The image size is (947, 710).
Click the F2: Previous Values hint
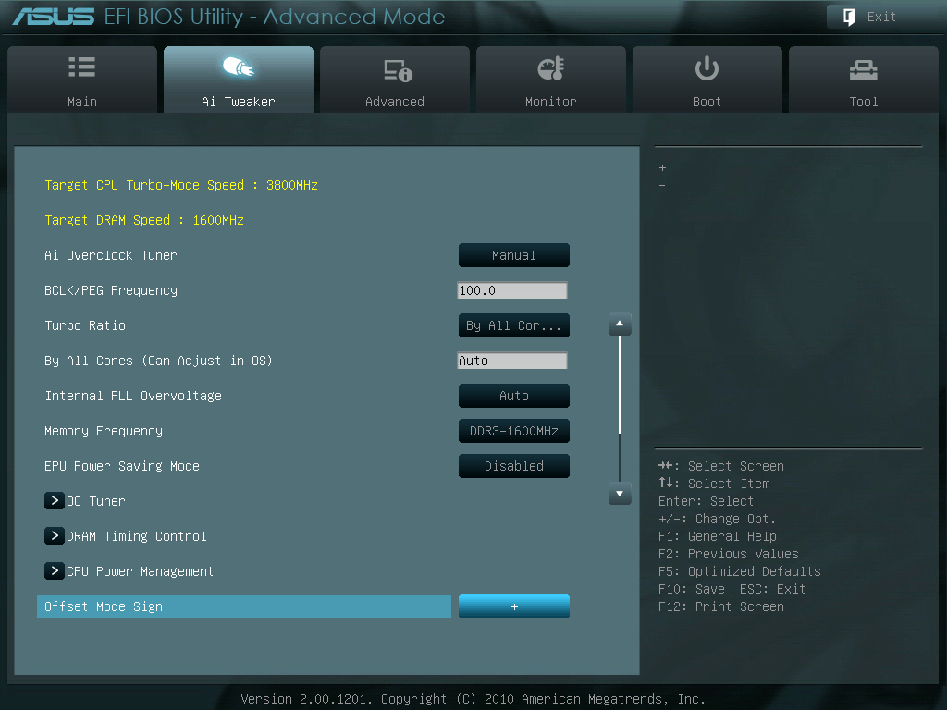729,554
